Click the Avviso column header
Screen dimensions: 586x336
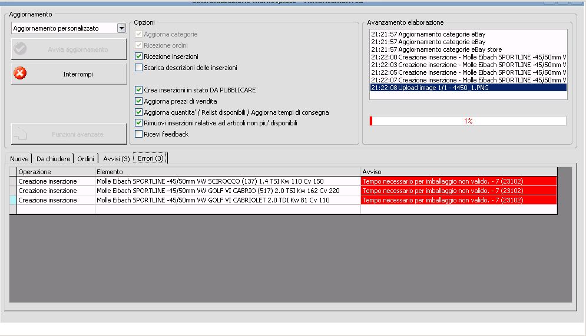pyautogui.click(x=459, y=172)
